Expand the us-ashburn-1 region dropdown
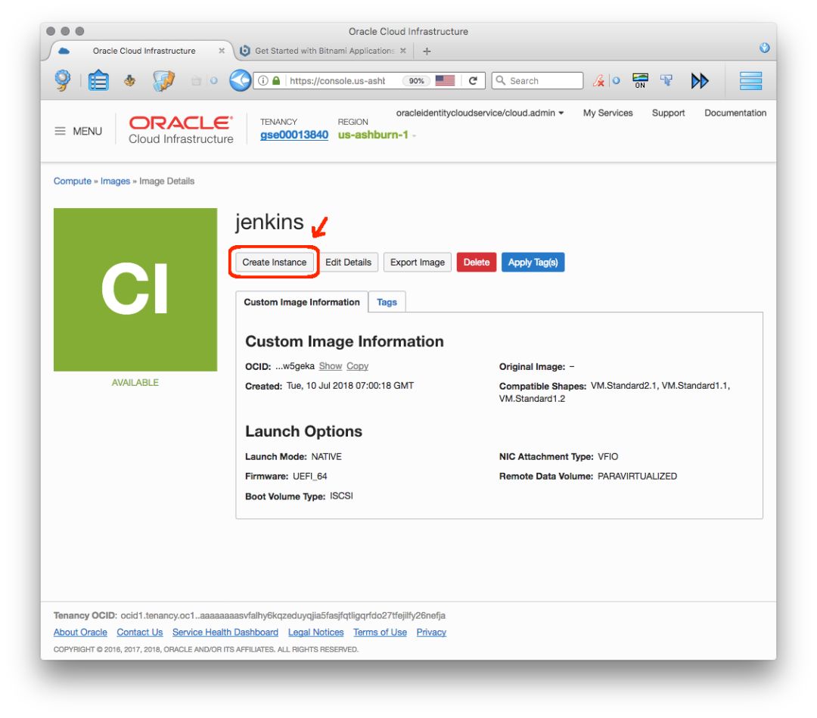This screenshot has width=817, height=718. (377, 135)
